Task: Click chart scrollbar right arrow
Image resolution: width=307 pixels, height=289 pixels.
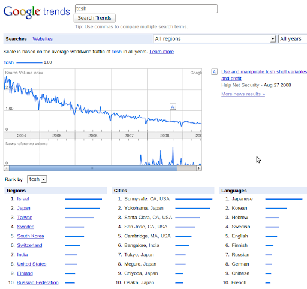Action: 198,168
